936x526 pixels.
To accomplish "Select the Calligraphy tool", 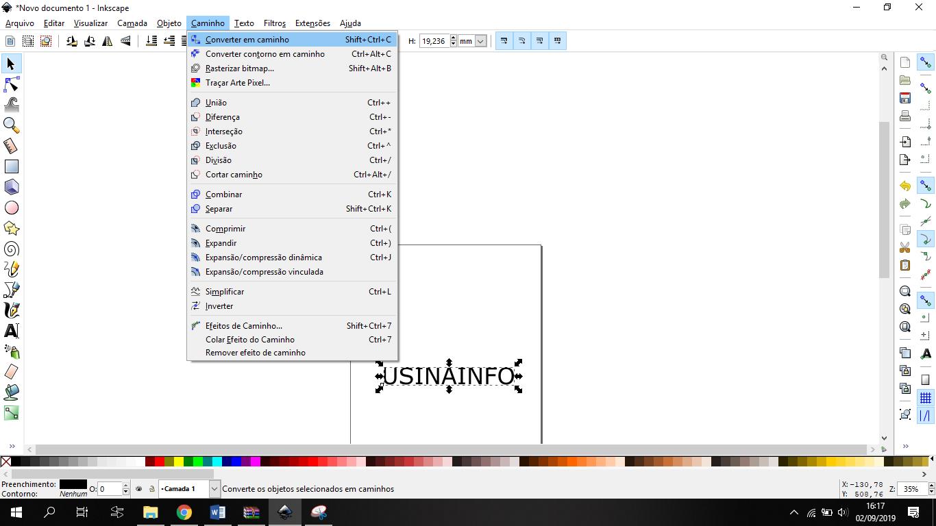I will (11, 310).
